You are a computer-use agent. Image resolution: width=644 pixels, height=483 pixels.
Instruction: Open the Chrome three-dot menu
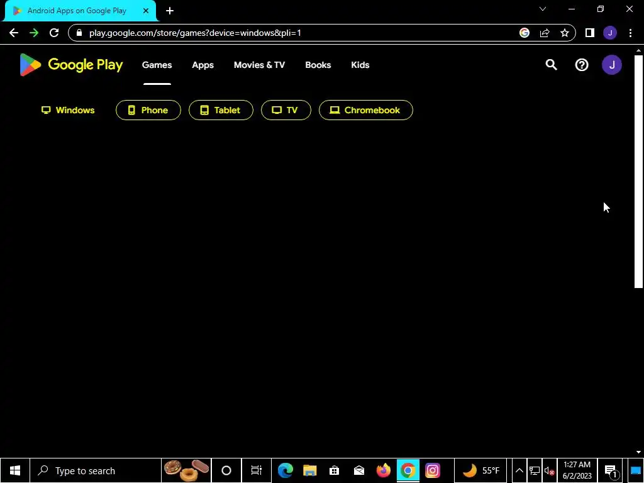point(630,33)
